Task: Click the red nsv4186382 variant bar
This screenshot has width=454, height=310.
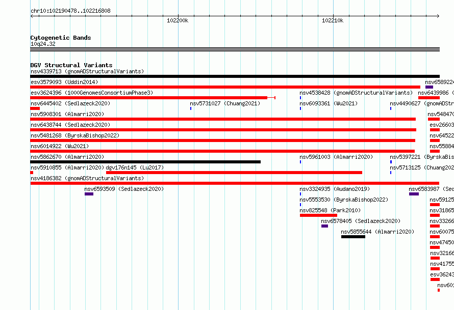Action: click(235, 183)
